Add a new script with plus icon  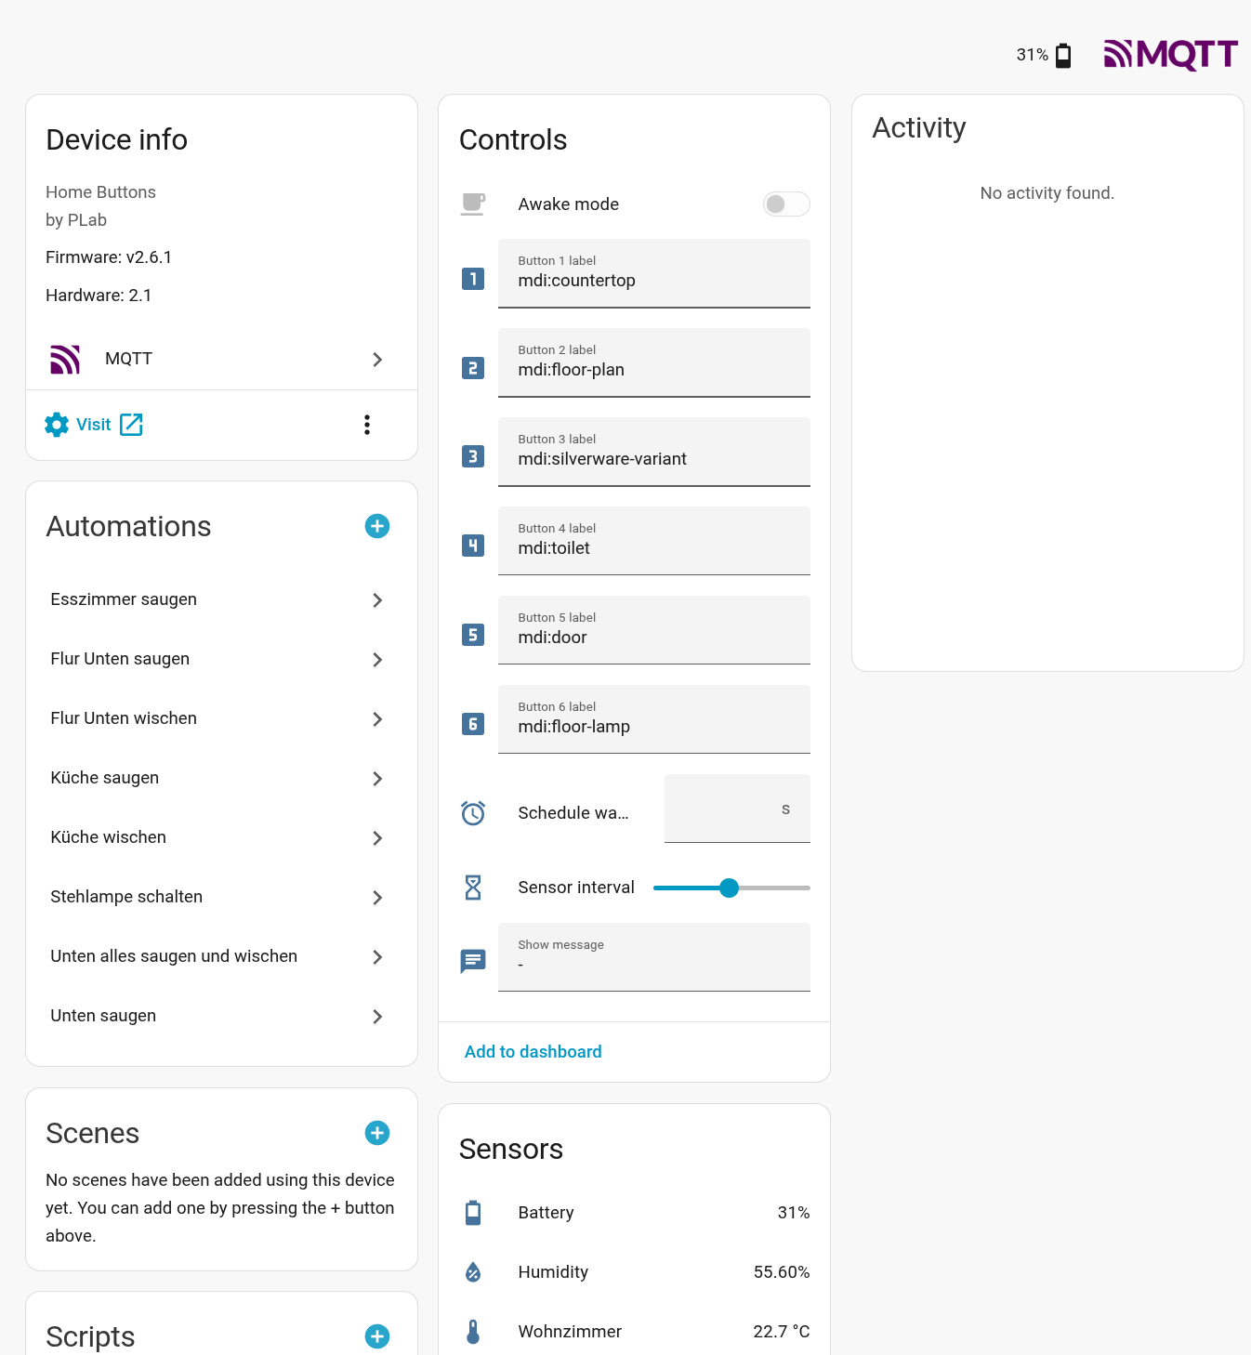tap(377, 1336)
